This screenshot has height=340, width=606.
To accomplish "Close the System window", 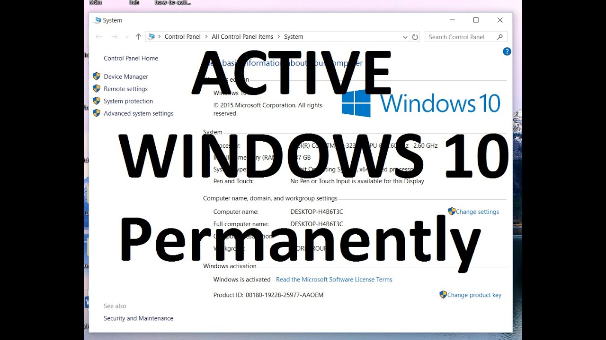I will pos(500,20).
